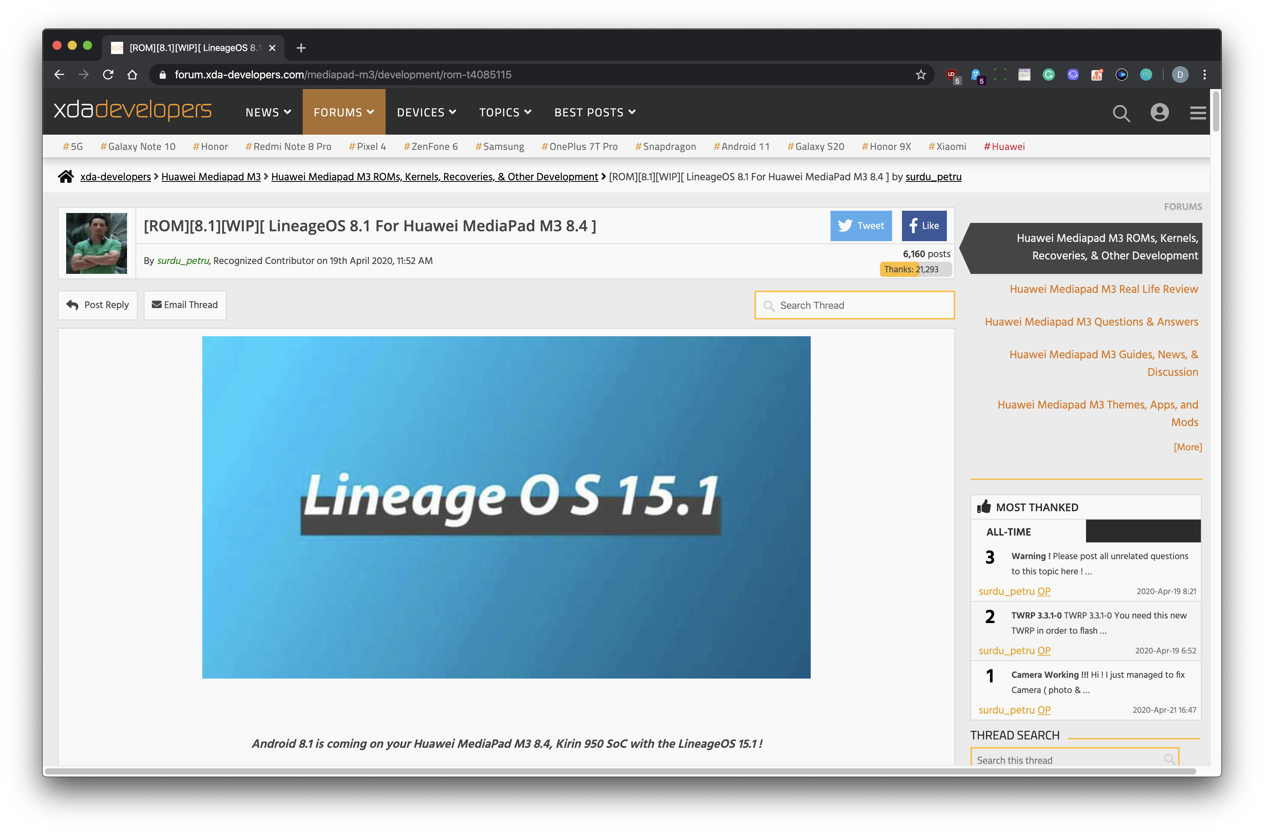Click the Post Reply button
Screen dimensions: 1264x833
tap(98, 305)
